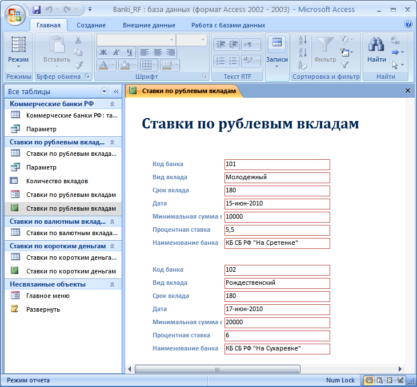Switch to the Создание ribbon tab
The width and height of the screenshot is (417, 387).
(91, 25)
